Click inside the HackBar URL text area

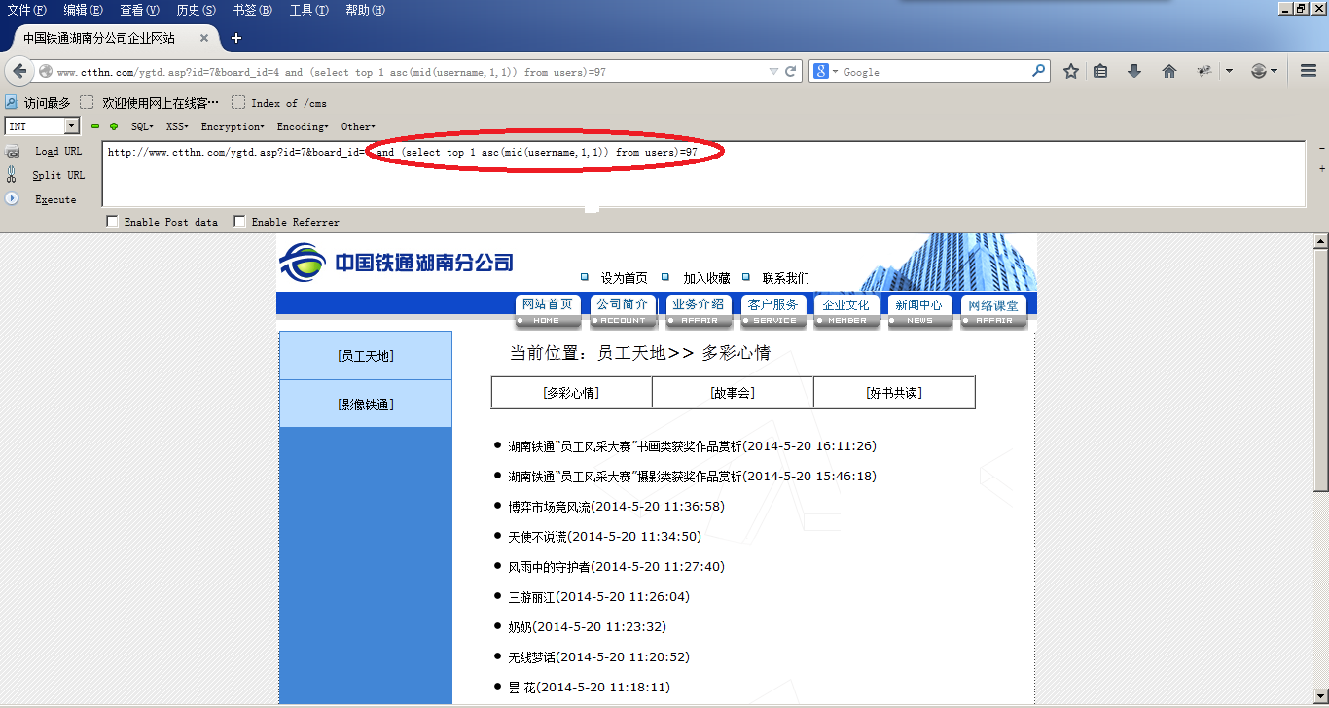click(703, 174)
